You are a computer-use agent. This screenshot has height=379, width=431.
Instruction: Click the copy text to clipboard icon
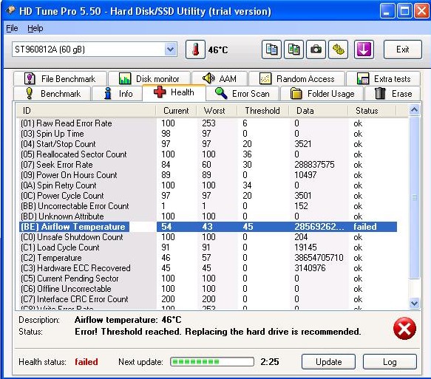coord(271,49)
